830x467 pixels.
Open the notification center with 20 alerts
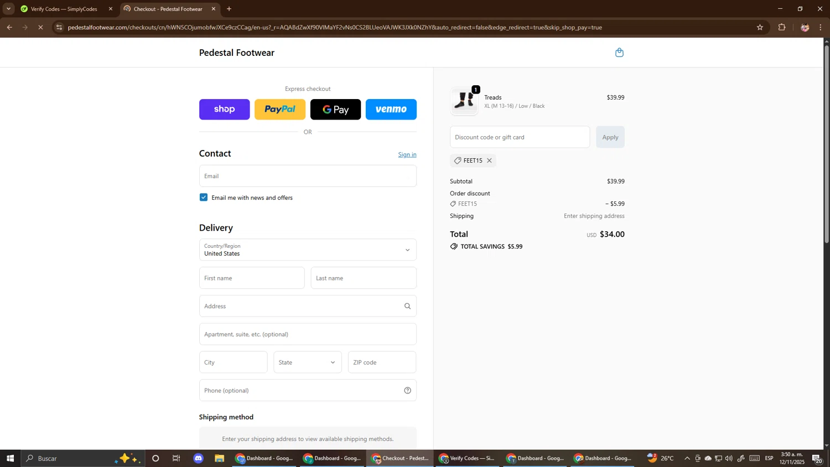coord(817,459)
